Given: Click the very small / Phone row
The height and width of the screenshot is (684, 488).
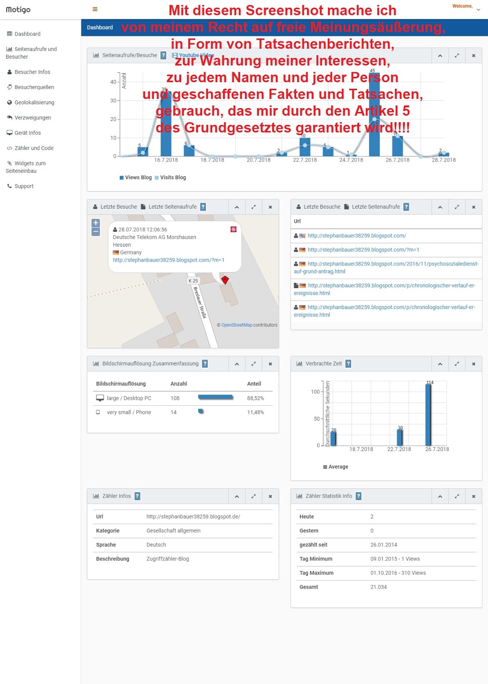Looking at the screenshot, I should pos(183,412).
